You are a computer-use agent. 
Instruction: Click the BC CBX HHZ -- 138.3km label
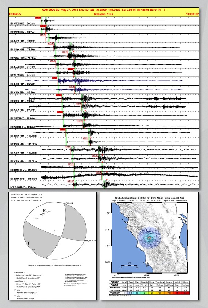[23, 153]
